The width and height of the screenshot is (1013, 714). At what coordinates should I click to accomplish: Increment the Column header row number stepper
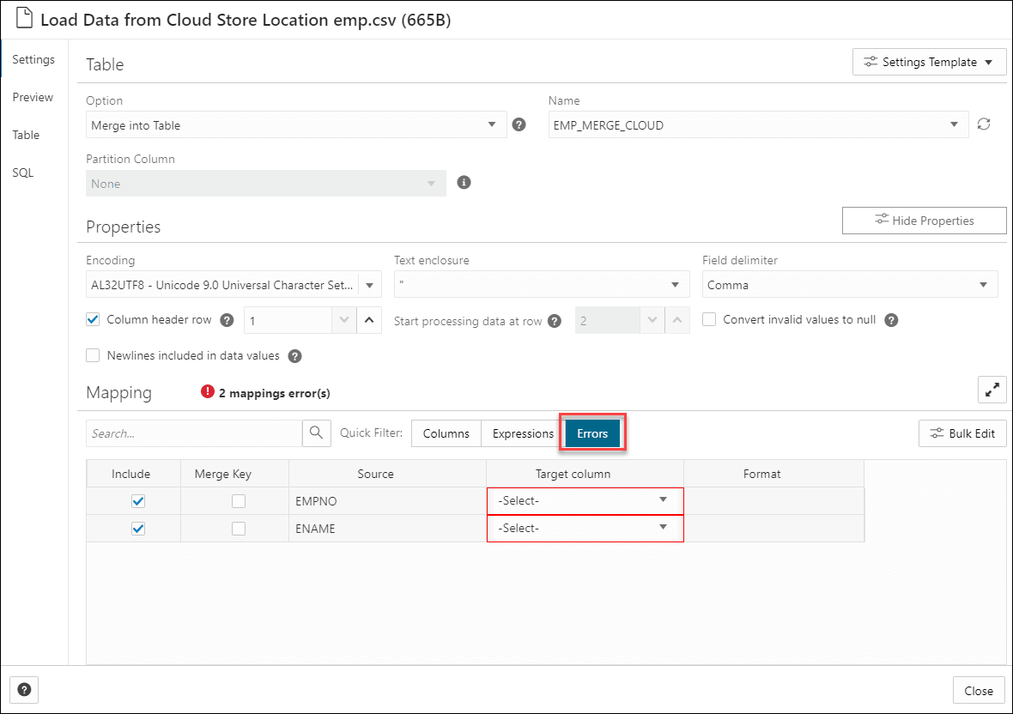[369, 320]
